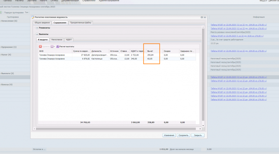Click the 6 876,82 amount cell

[x=81, y=59]
